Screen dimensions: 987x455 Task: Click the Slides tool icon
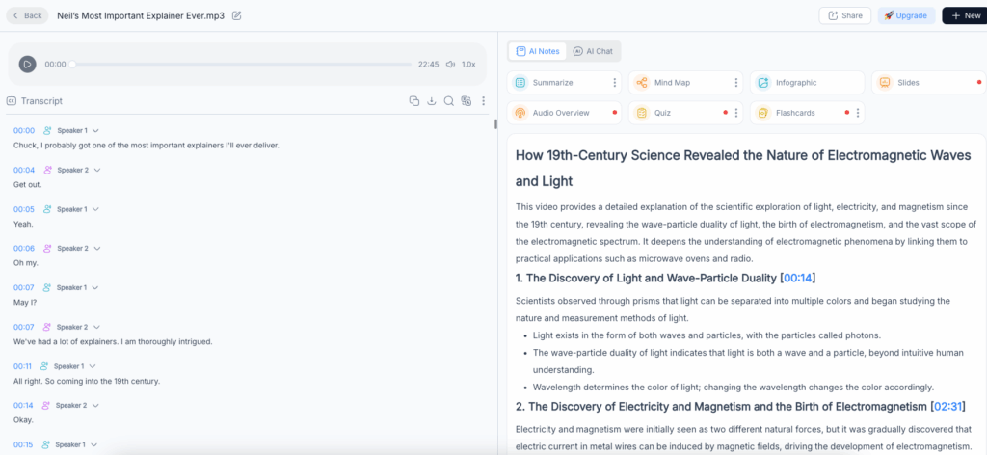tap(885, 83)
